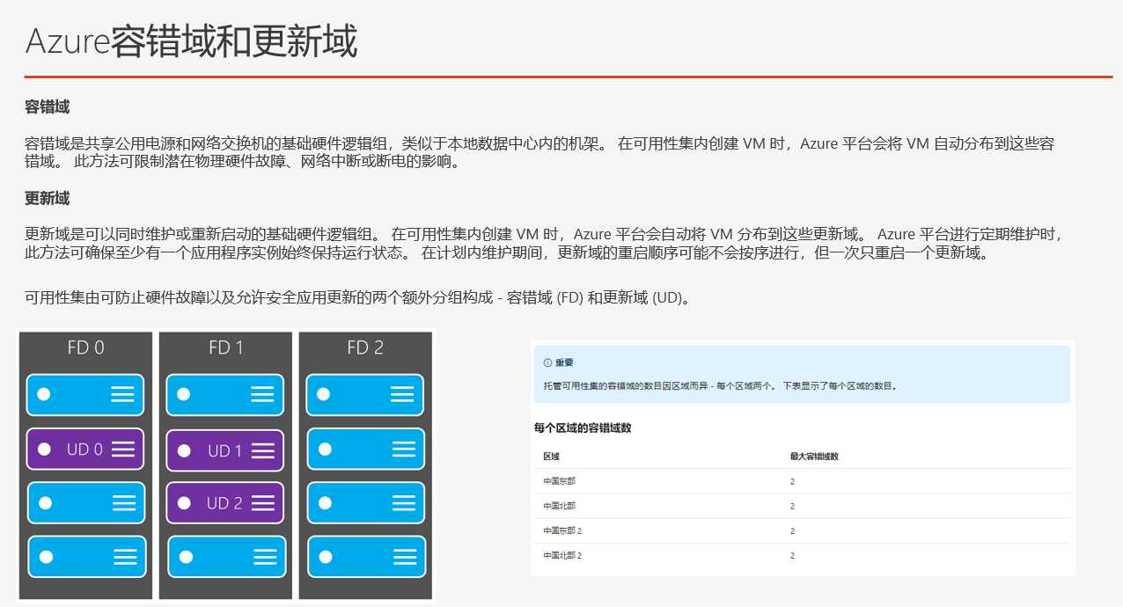The height and width of the screenshot is (607, 1123).
Task: Click paragraph starting 更新域是可以同时维护
Action: coord(544,244)
